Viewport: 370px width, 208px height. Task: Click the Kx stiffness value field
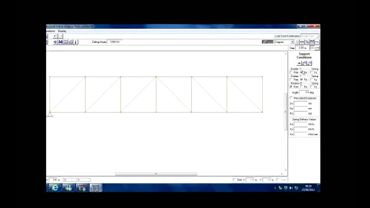point(301,124)
